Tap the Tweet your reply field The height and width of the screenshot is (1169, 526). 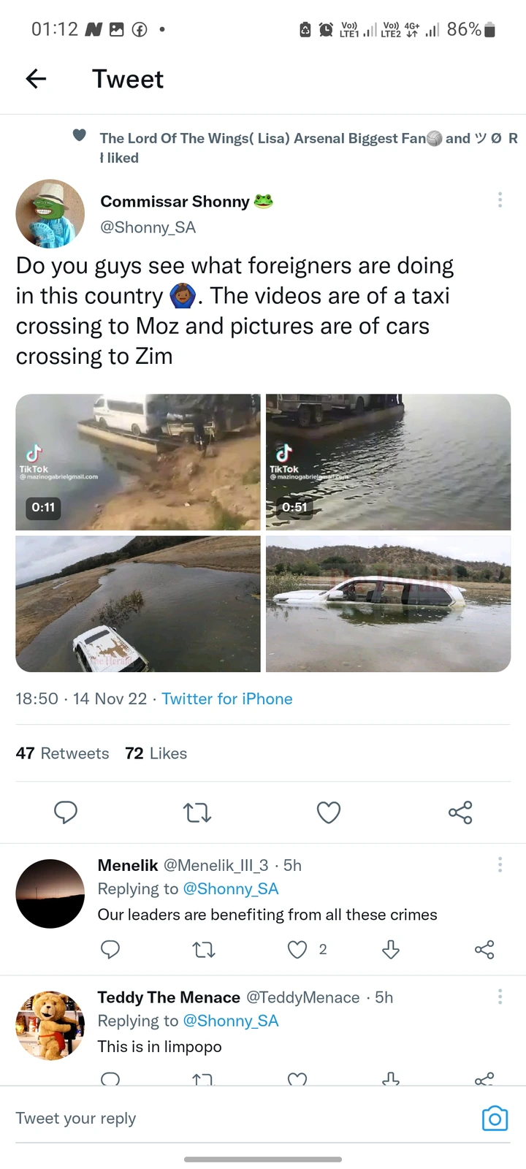pos(219,1118)
